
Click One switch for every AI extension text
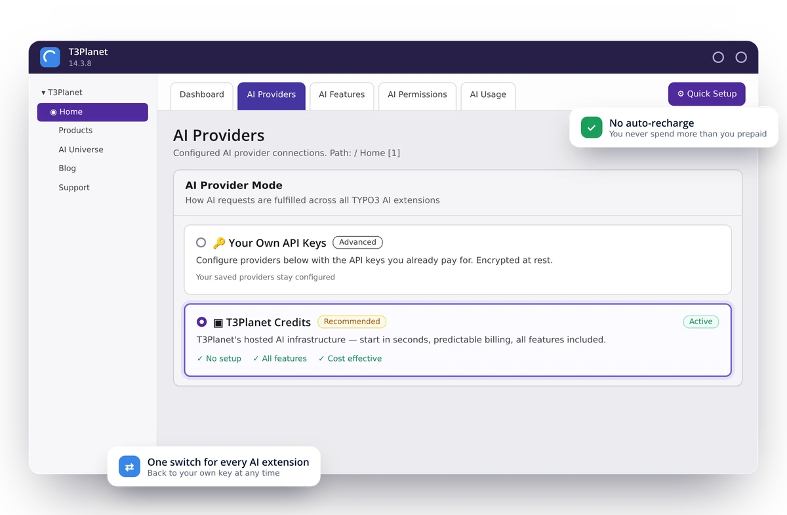point(228,462)
